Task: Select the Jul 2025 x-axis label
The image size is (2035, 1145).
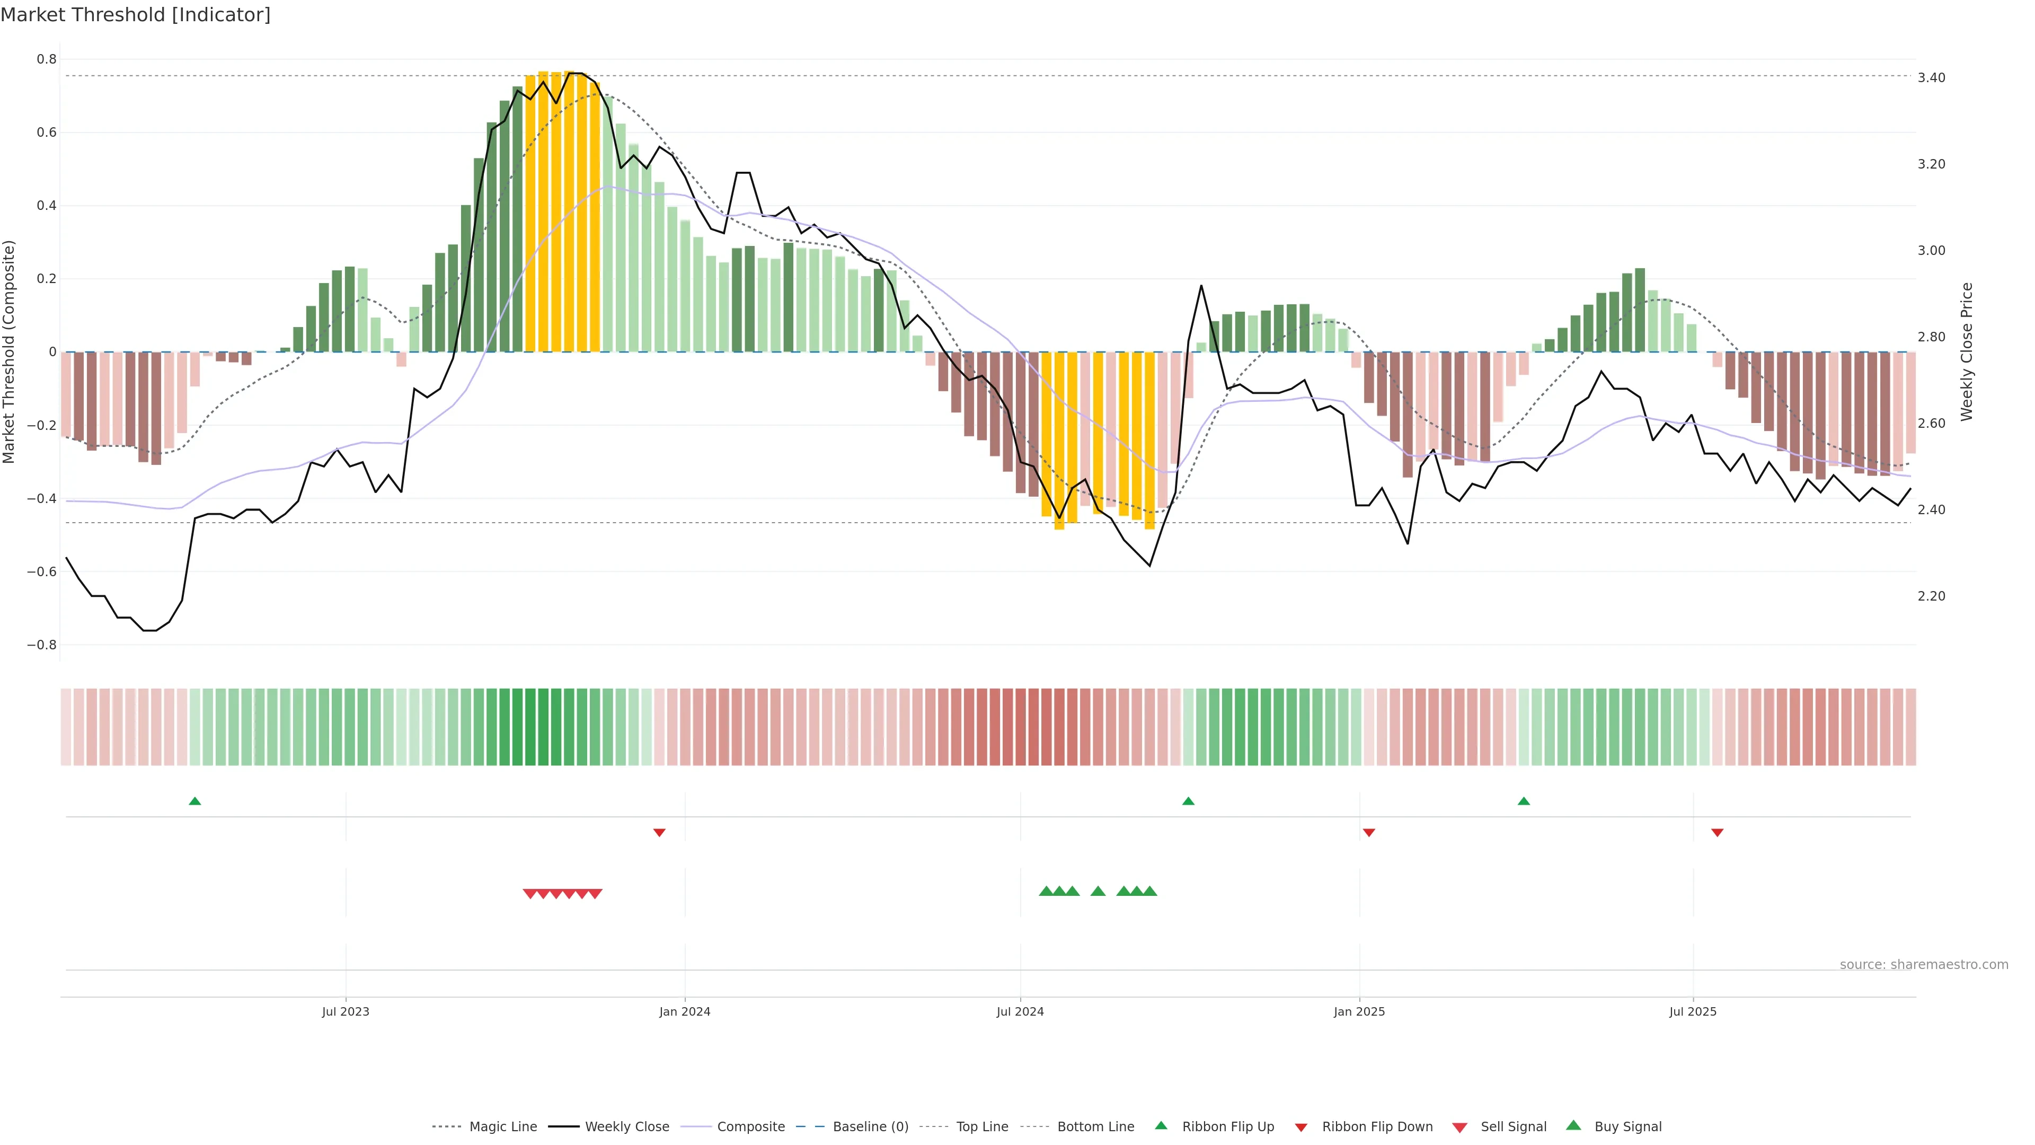Action: pyautogui.click(x=1693, y=1011)
